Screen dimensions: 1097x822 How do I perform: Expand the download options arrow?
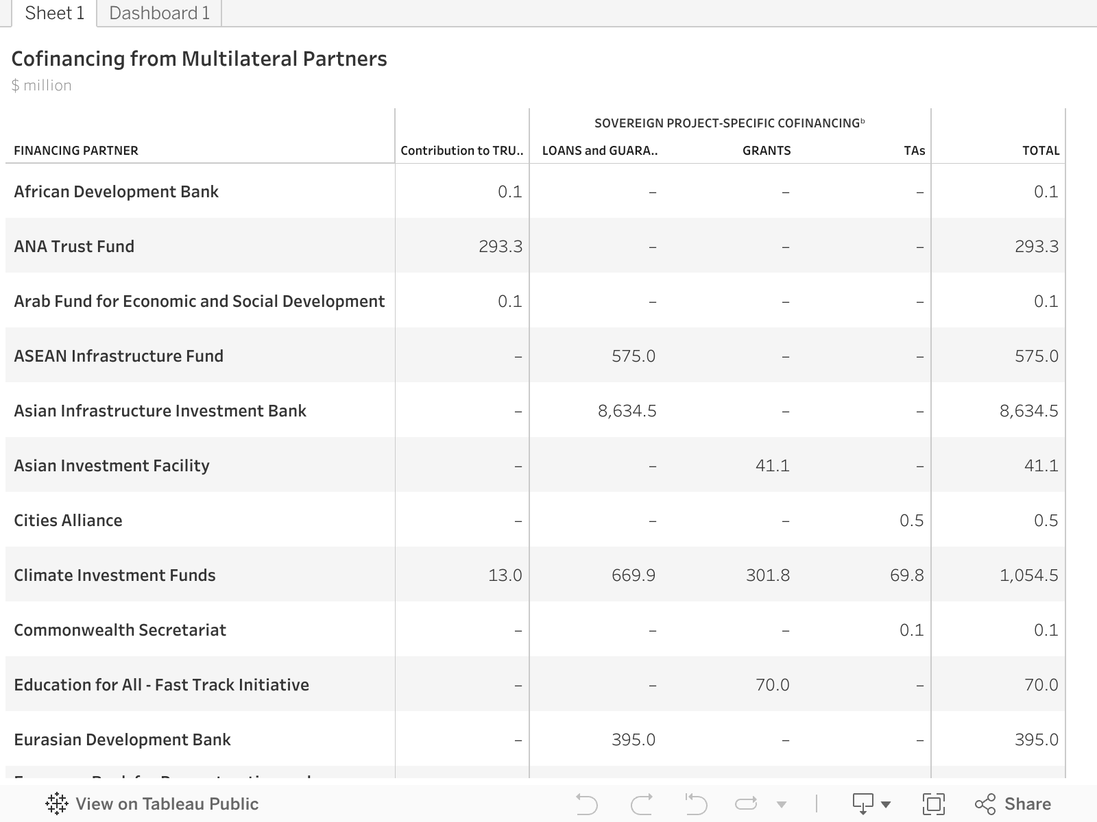coord(886,804)
